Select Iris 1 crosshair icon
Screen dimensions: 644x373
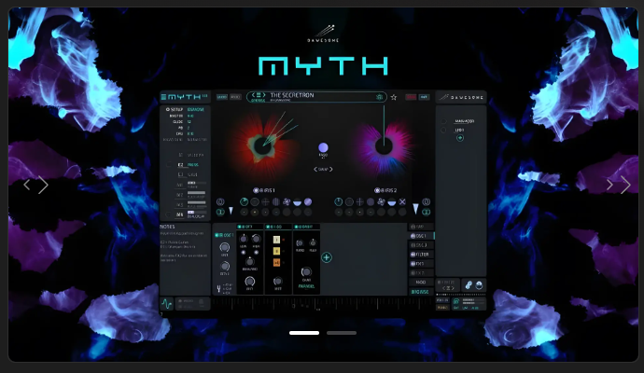(265, 201)
